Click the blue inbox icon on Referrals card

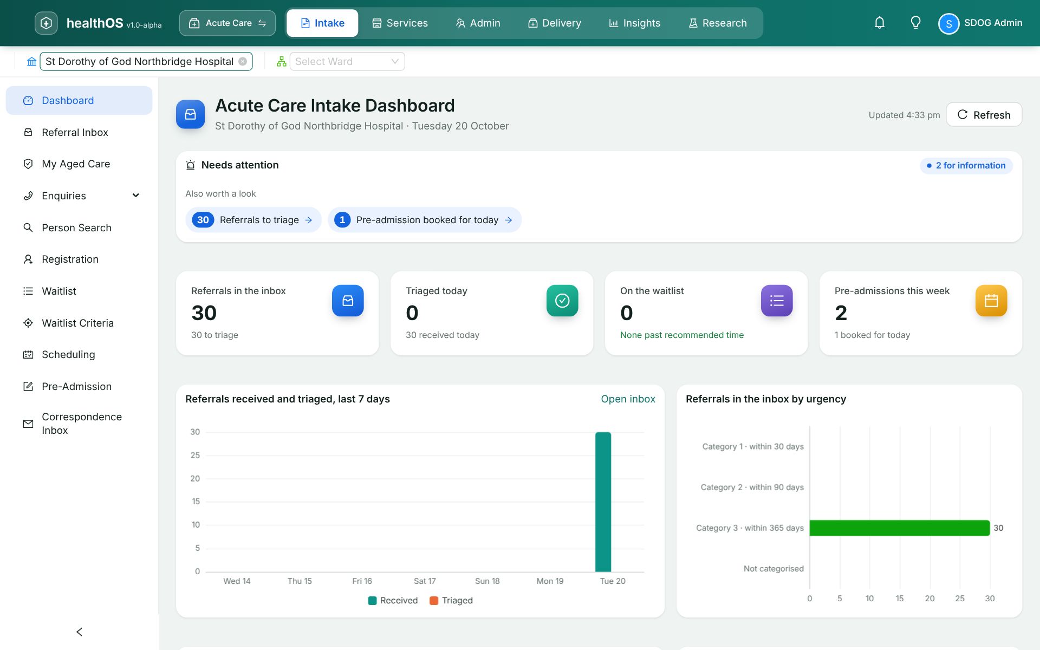[348, 301]
